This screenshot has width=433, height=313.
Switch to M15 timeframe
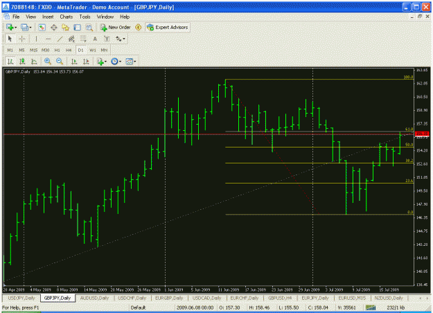33,51
